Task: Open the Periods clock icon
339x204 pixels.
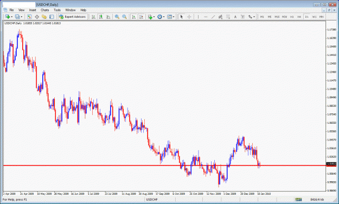Action: (159, 17)
